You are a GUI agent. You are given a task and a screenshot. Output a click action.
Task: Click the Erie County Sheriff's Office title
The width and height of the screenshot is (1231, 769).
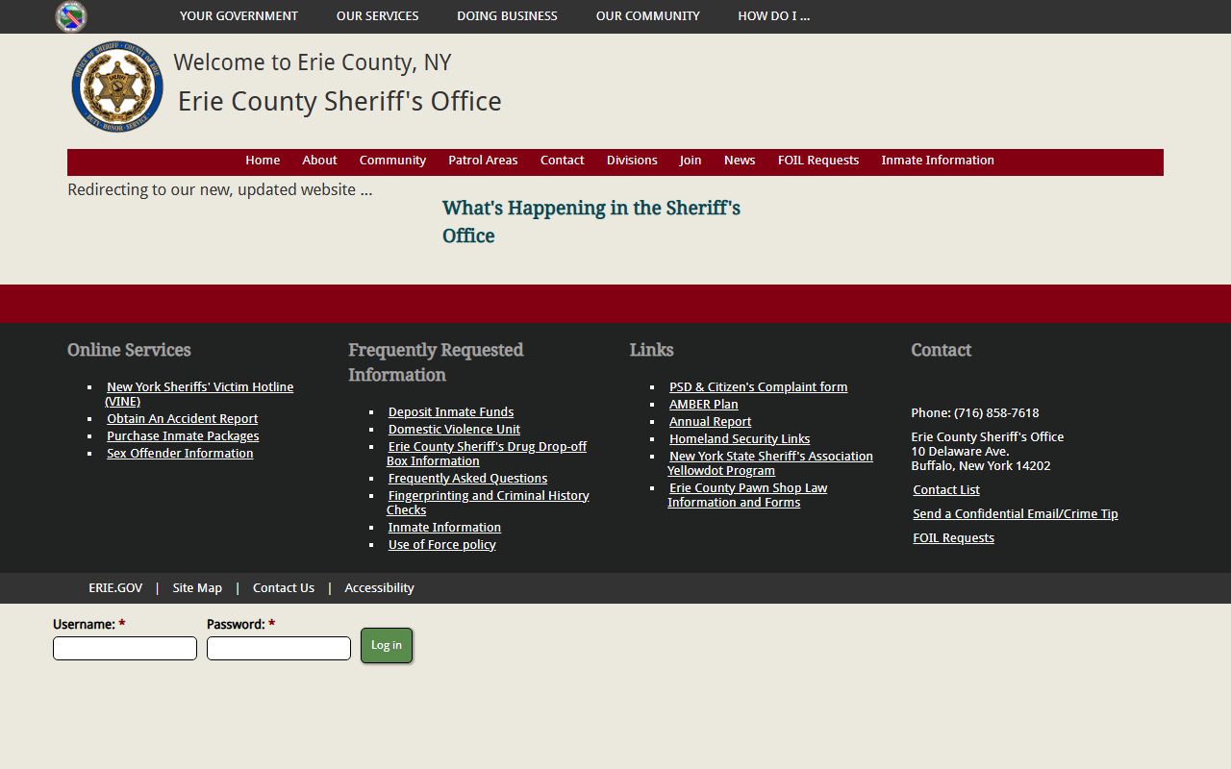(339, 102)
